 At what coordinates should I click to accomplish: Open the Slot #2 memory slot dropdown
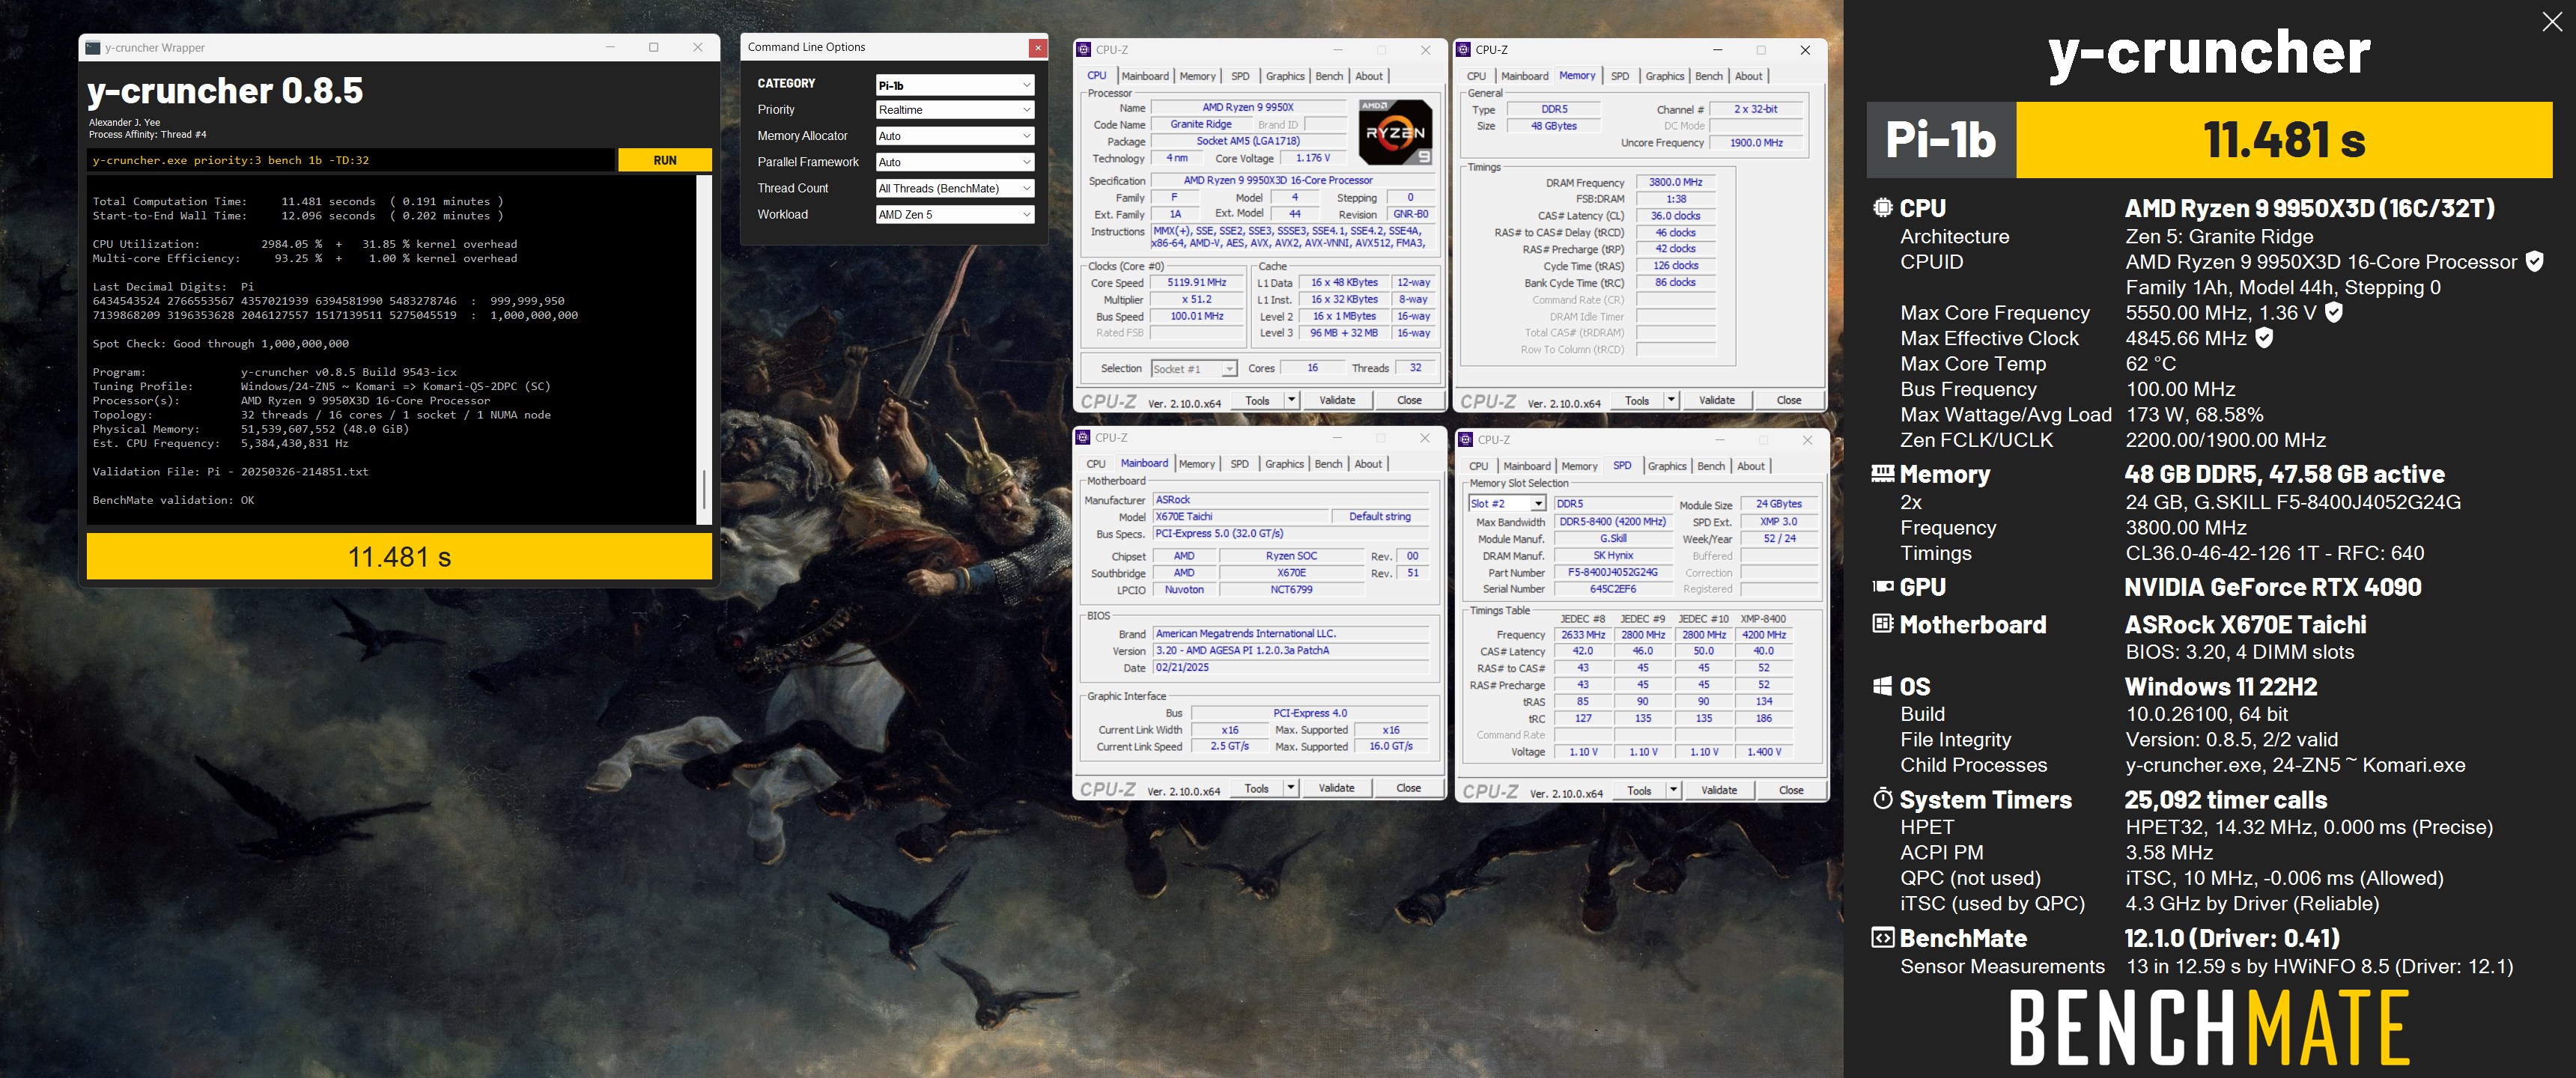pyautogui.click(x=1507, y=504)
